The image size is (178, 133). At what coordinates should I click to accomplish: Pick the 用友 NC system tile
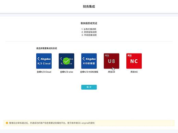tap(134, 61)
